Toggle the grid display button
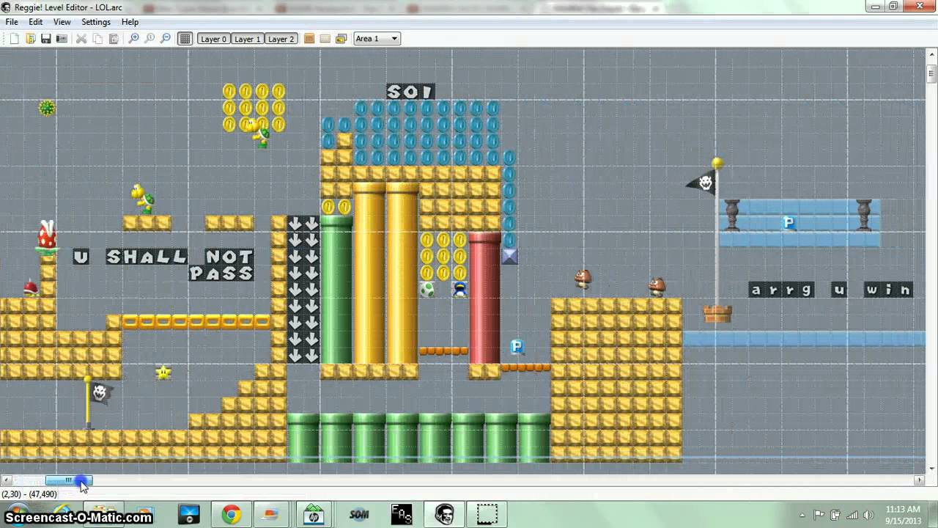Screen dimensions: 938x528 click(185, 39)
